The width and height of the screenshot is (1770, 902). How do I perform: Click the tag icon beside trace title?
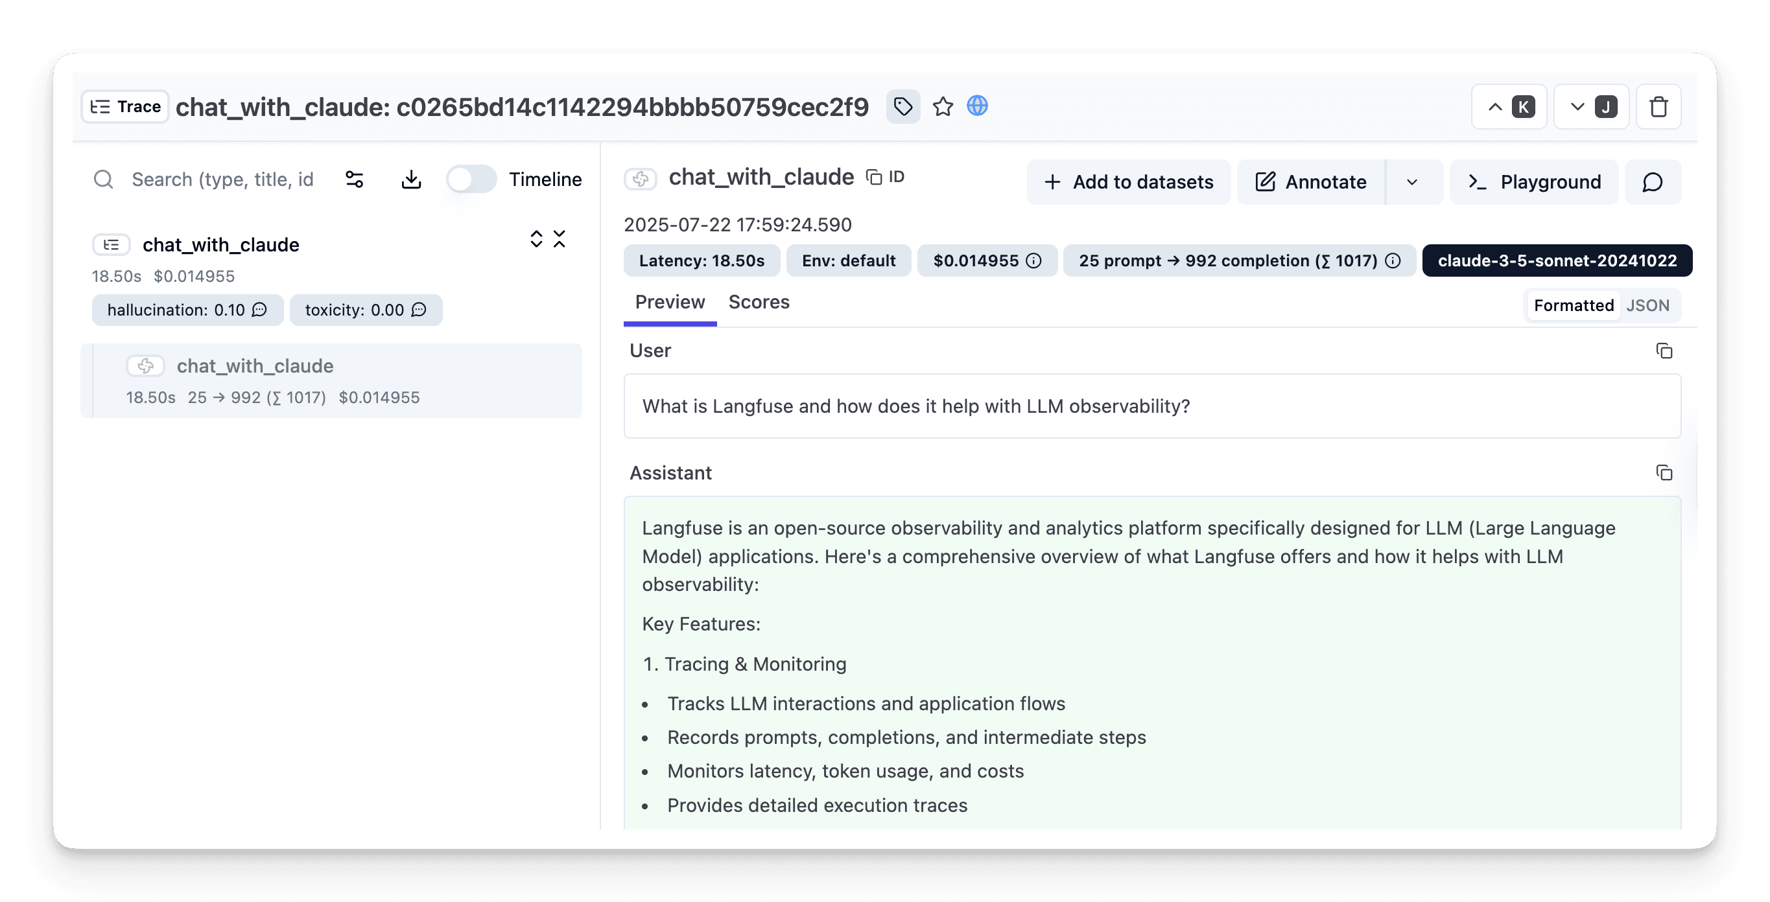903,106
